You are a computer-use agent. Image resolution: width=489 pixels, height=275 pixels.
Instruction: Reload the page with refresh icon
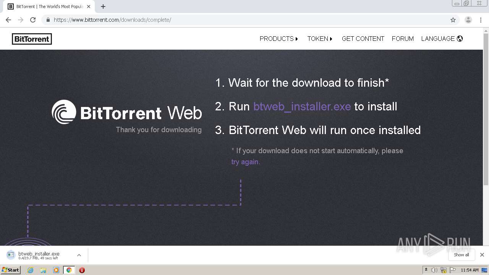coord(33,20)
